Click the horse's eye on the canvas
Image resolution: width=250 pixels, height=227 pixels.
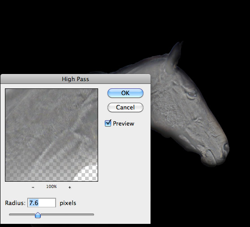192,94
